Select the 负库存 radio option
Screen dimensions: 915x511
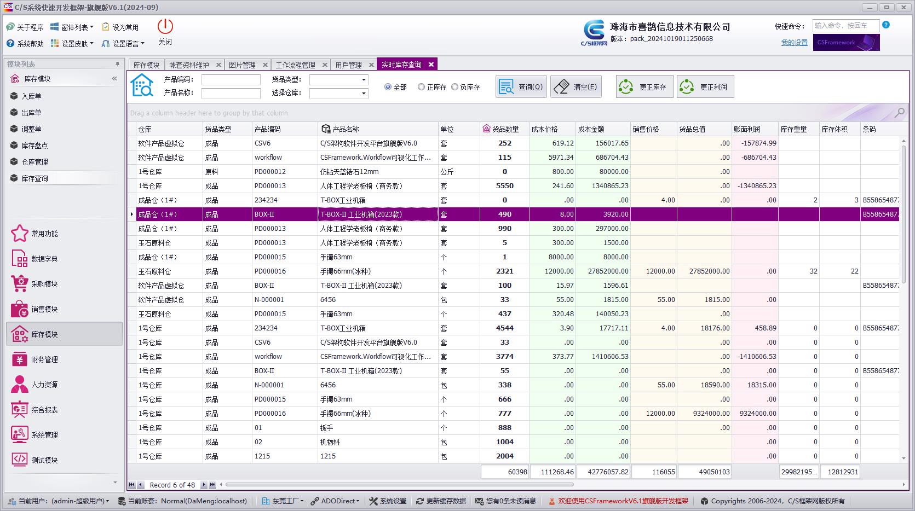[x=454, y=87]
